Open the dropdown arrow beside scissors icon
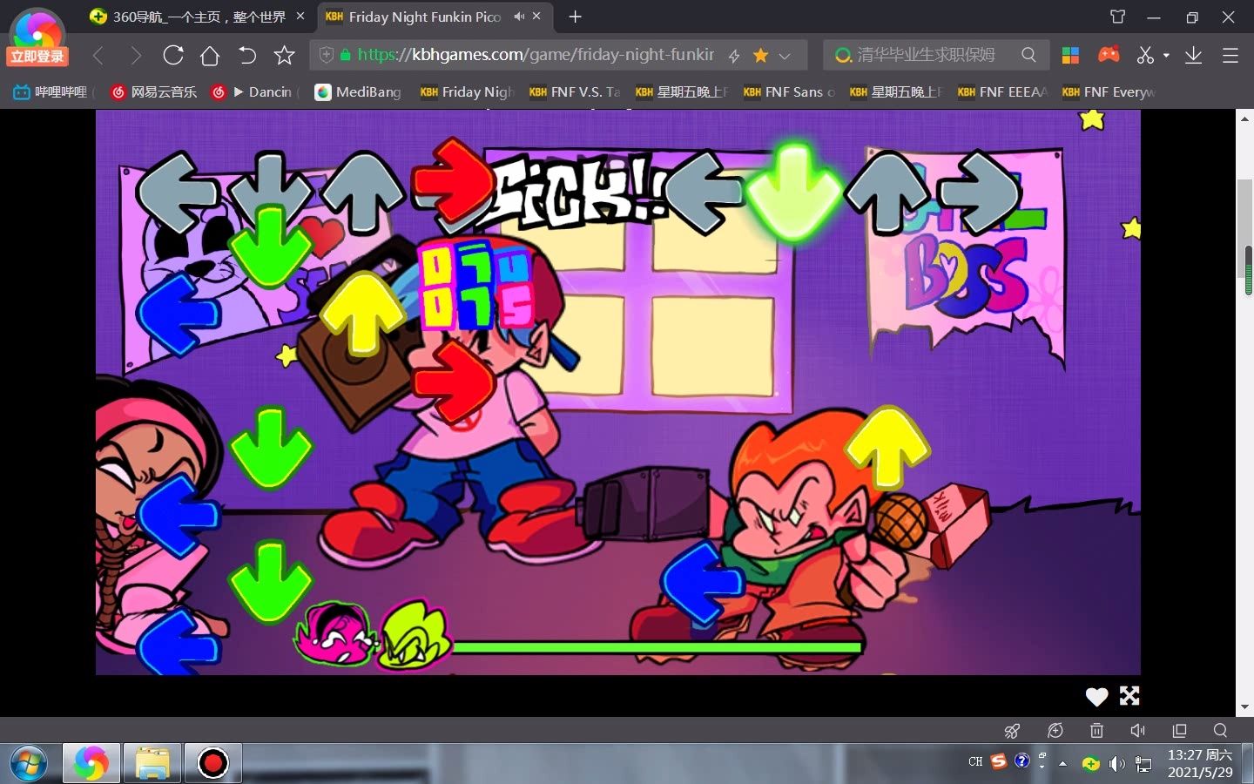Viewport: 1254px width, 784px height. pyautogui.click(x=1166, y=56)
